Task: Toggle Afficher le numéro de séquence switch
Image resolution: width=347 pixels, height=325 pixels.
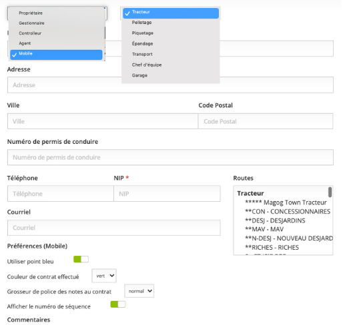Action: (x=118, y=304)
